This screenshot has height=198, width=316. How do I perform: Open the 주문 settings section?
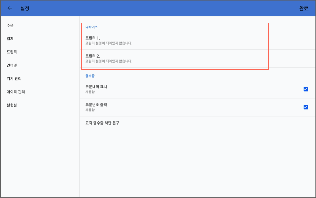click(10, 26)
